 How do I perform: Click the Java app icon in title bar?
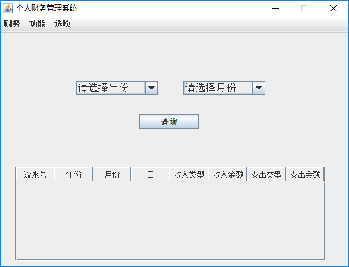coord(8,8)
